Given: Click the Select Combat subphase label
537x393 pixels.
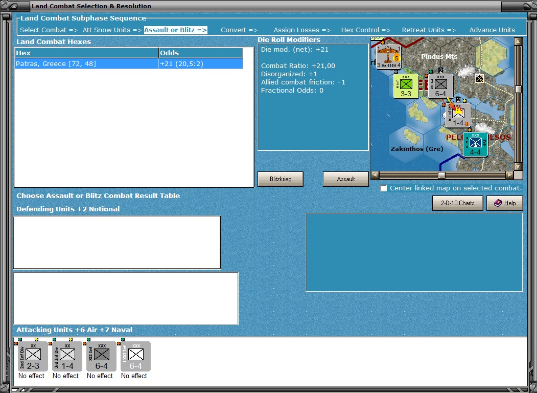Looking at the screenshot, I should 49,30.
